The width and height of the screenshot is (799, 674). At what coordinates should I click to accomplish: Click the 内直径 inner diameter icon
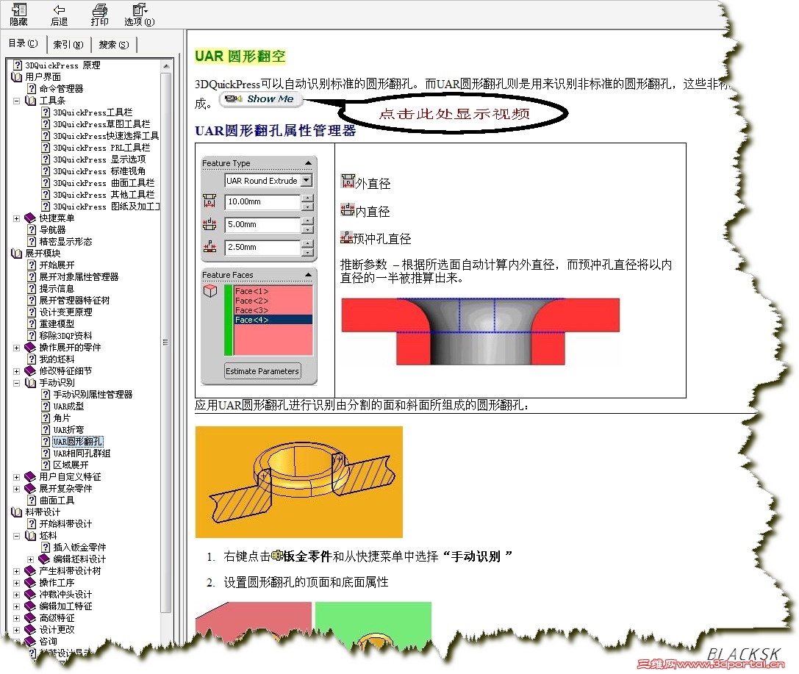348,209
